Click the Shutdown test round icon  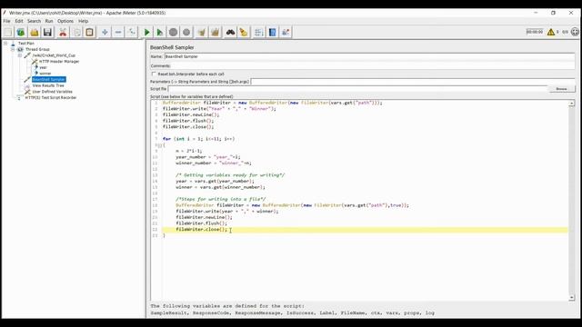click(x=186, y=33)
